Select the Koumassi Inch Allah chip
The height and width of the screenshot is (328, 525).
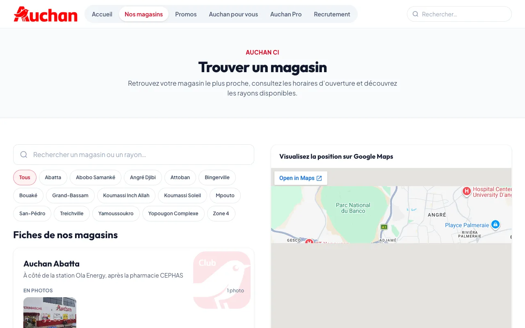(x=126, y=196)
